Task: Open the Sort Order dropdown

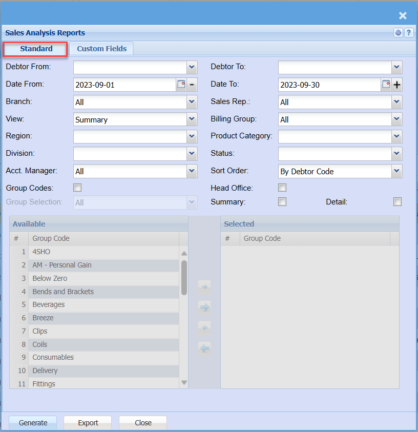Action: pyautogui.click(x=397, y=171)
